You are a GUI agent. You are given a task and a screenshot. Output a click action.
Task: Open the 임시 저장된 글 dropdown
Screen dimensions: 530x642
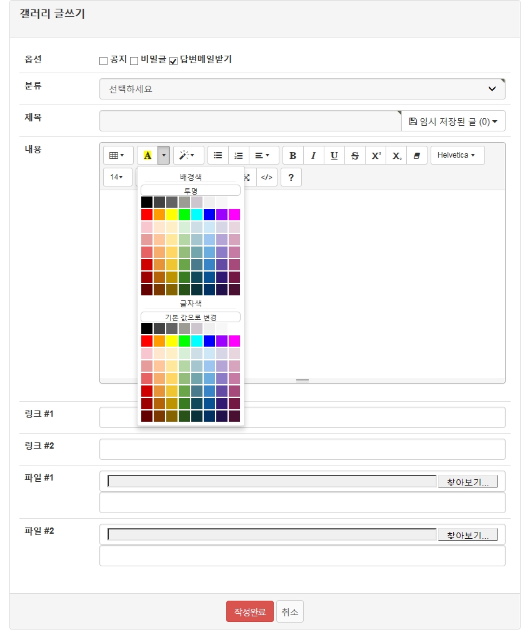[453, 121]
